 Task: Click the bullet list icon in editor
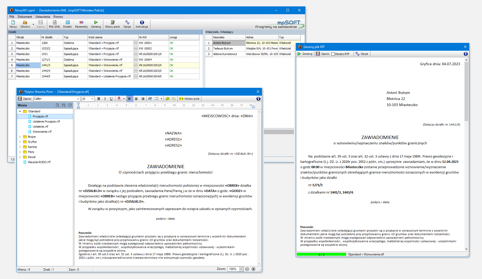157,99
